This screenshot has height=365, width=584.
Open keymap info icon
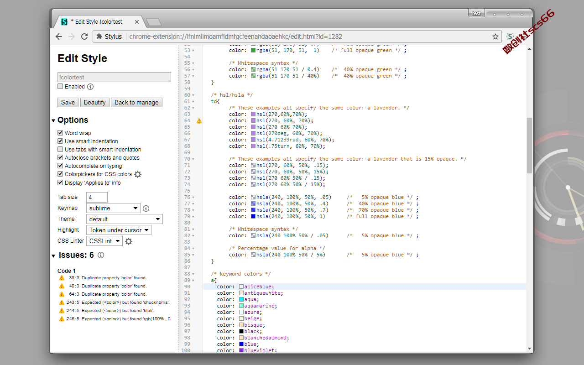tap(146, 208)
